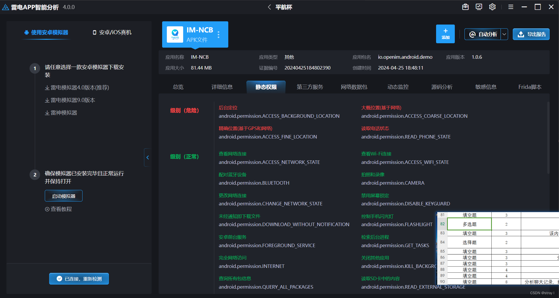Click android.permission.FLASHLIGHT text

[397, 224]
